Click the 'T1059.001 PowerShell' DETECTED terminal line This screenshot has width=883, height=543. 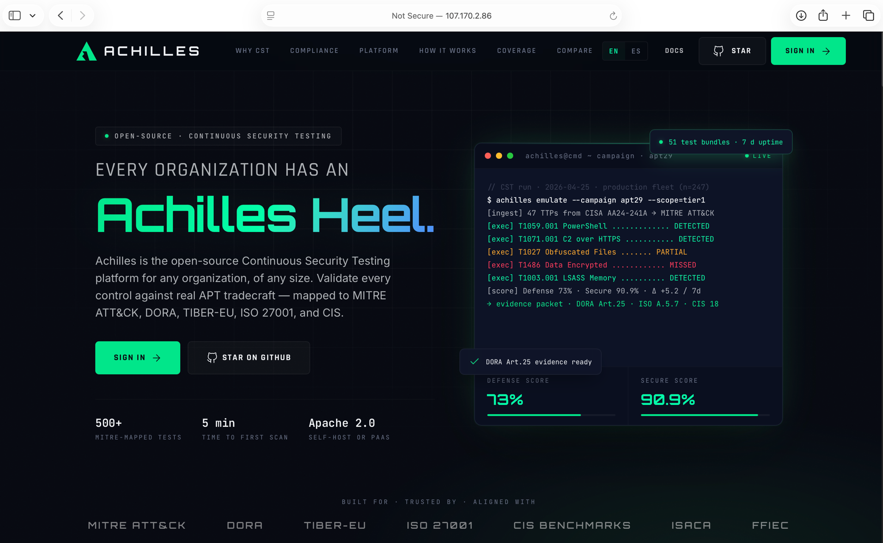tap(598, 226)
